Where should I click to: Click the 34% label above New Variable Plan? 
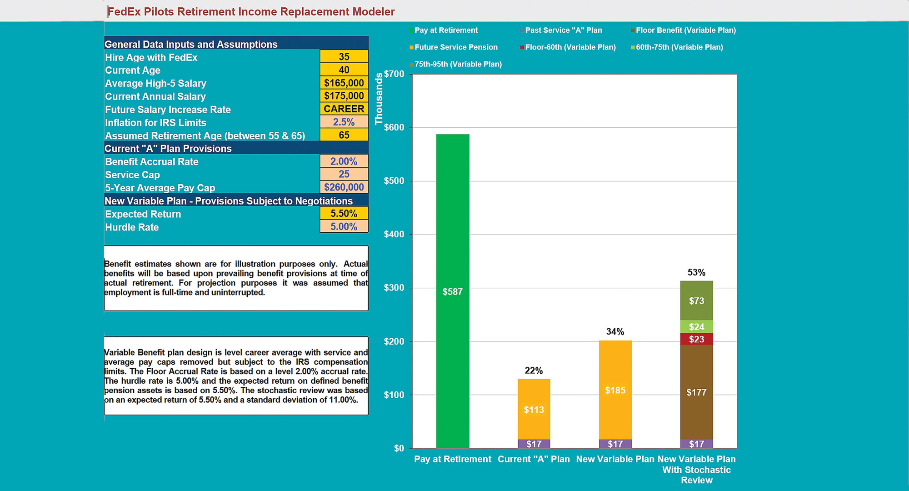(x=615, y=331)
